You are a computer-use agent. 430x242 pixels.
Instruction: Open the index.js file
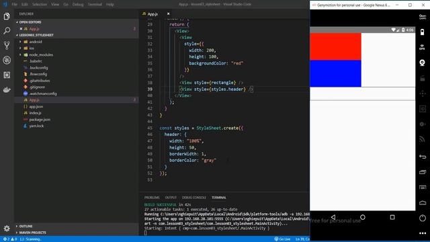(35, 113)
